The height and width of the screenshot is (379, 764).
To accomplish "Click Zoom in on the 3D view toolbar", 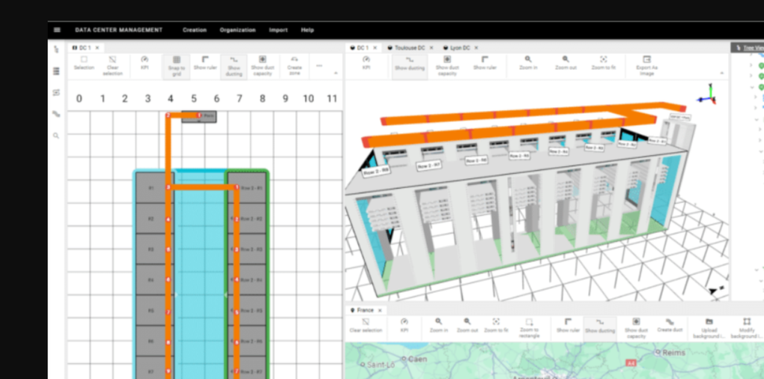I will (x=528, y=63).
